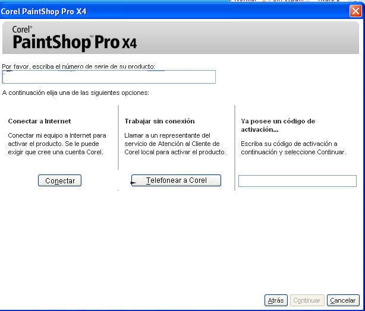Focus the product serial number field
Screen dimensions: 365x311
click(109, 77)
